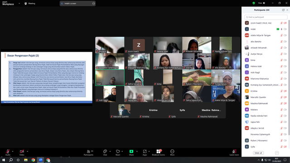The image size is (290, 163).
Task: Select Nadia Adinda Putri in participant list
Action: point(266,116)
